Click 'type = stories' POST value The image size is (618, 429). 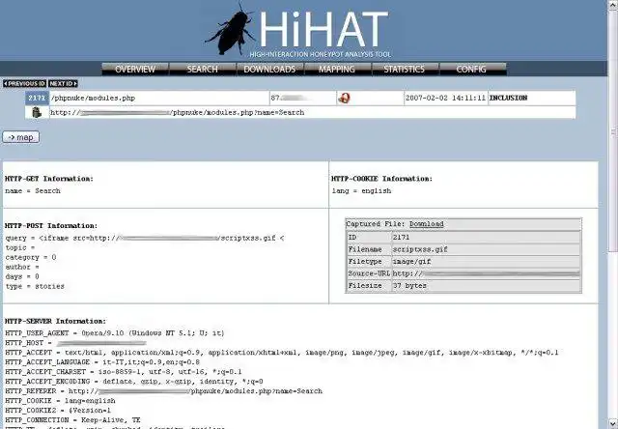(35, 286)
